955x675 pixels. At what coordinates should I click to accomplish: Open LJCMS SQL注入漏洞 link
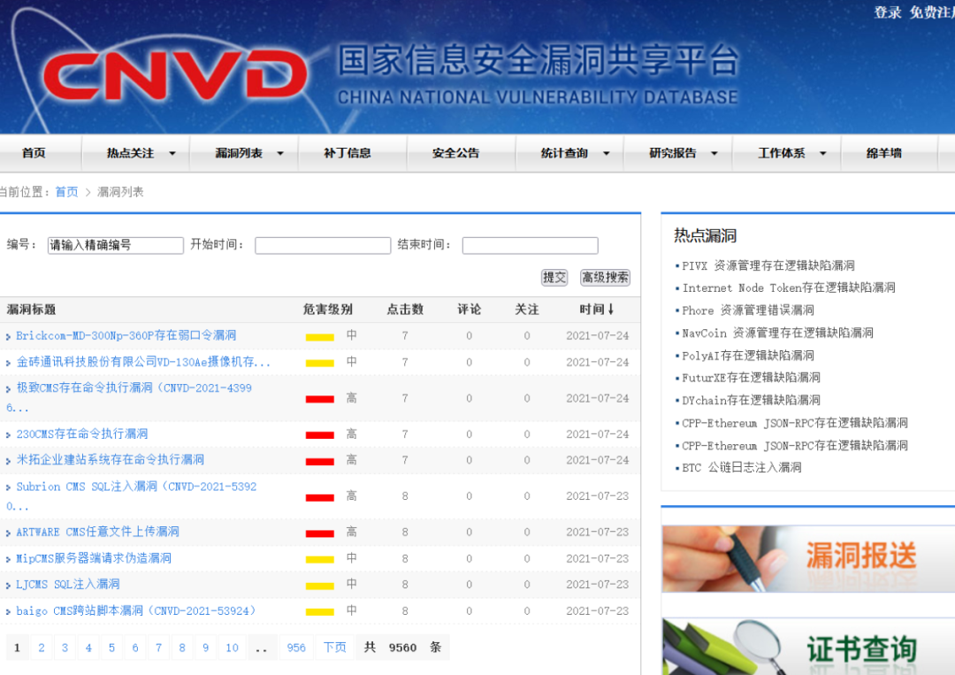tap(67, 584)
